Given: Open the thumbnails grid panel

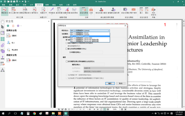Looking at the screenshot, I should (x=3, y=39).
